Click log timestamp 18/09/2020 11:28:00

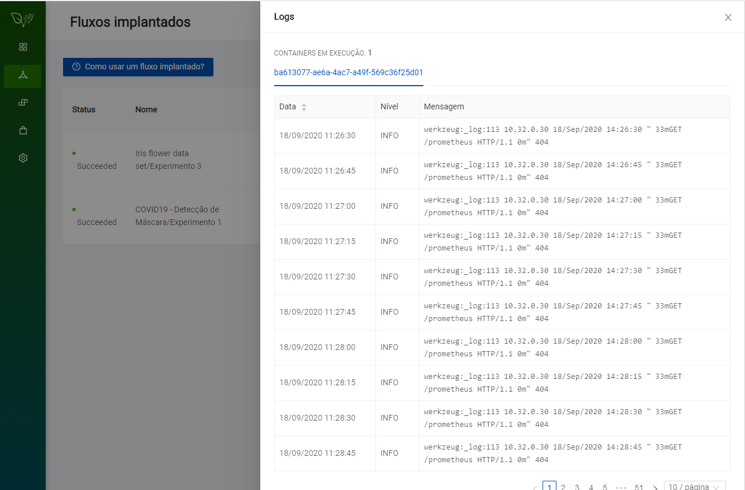[318, 347]
